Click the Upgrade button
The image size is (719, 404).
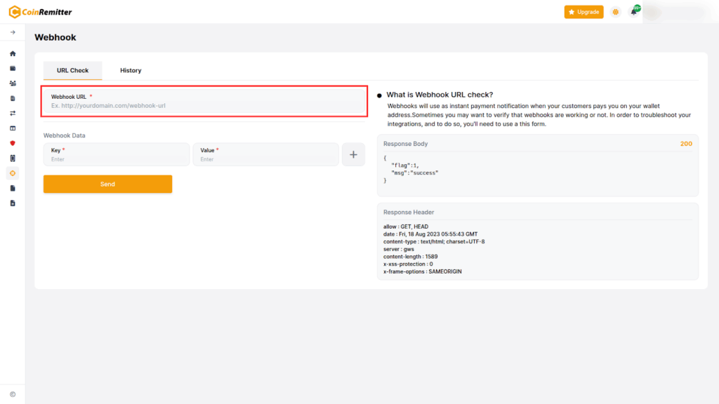(583, 12)
